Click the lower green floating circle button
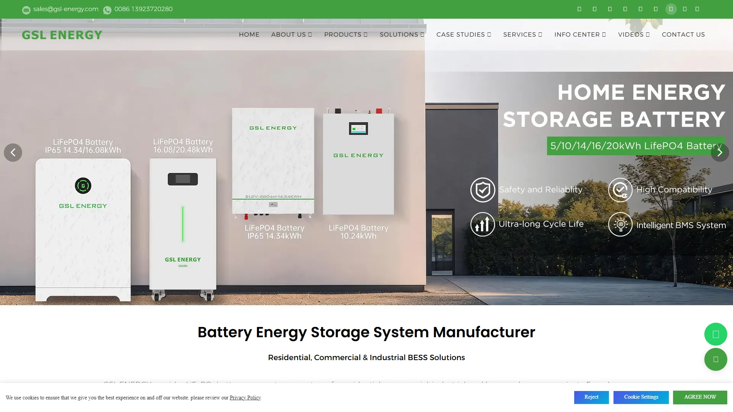Image resolution: width=733 pixels, height=412 pixels. [715, 359]
